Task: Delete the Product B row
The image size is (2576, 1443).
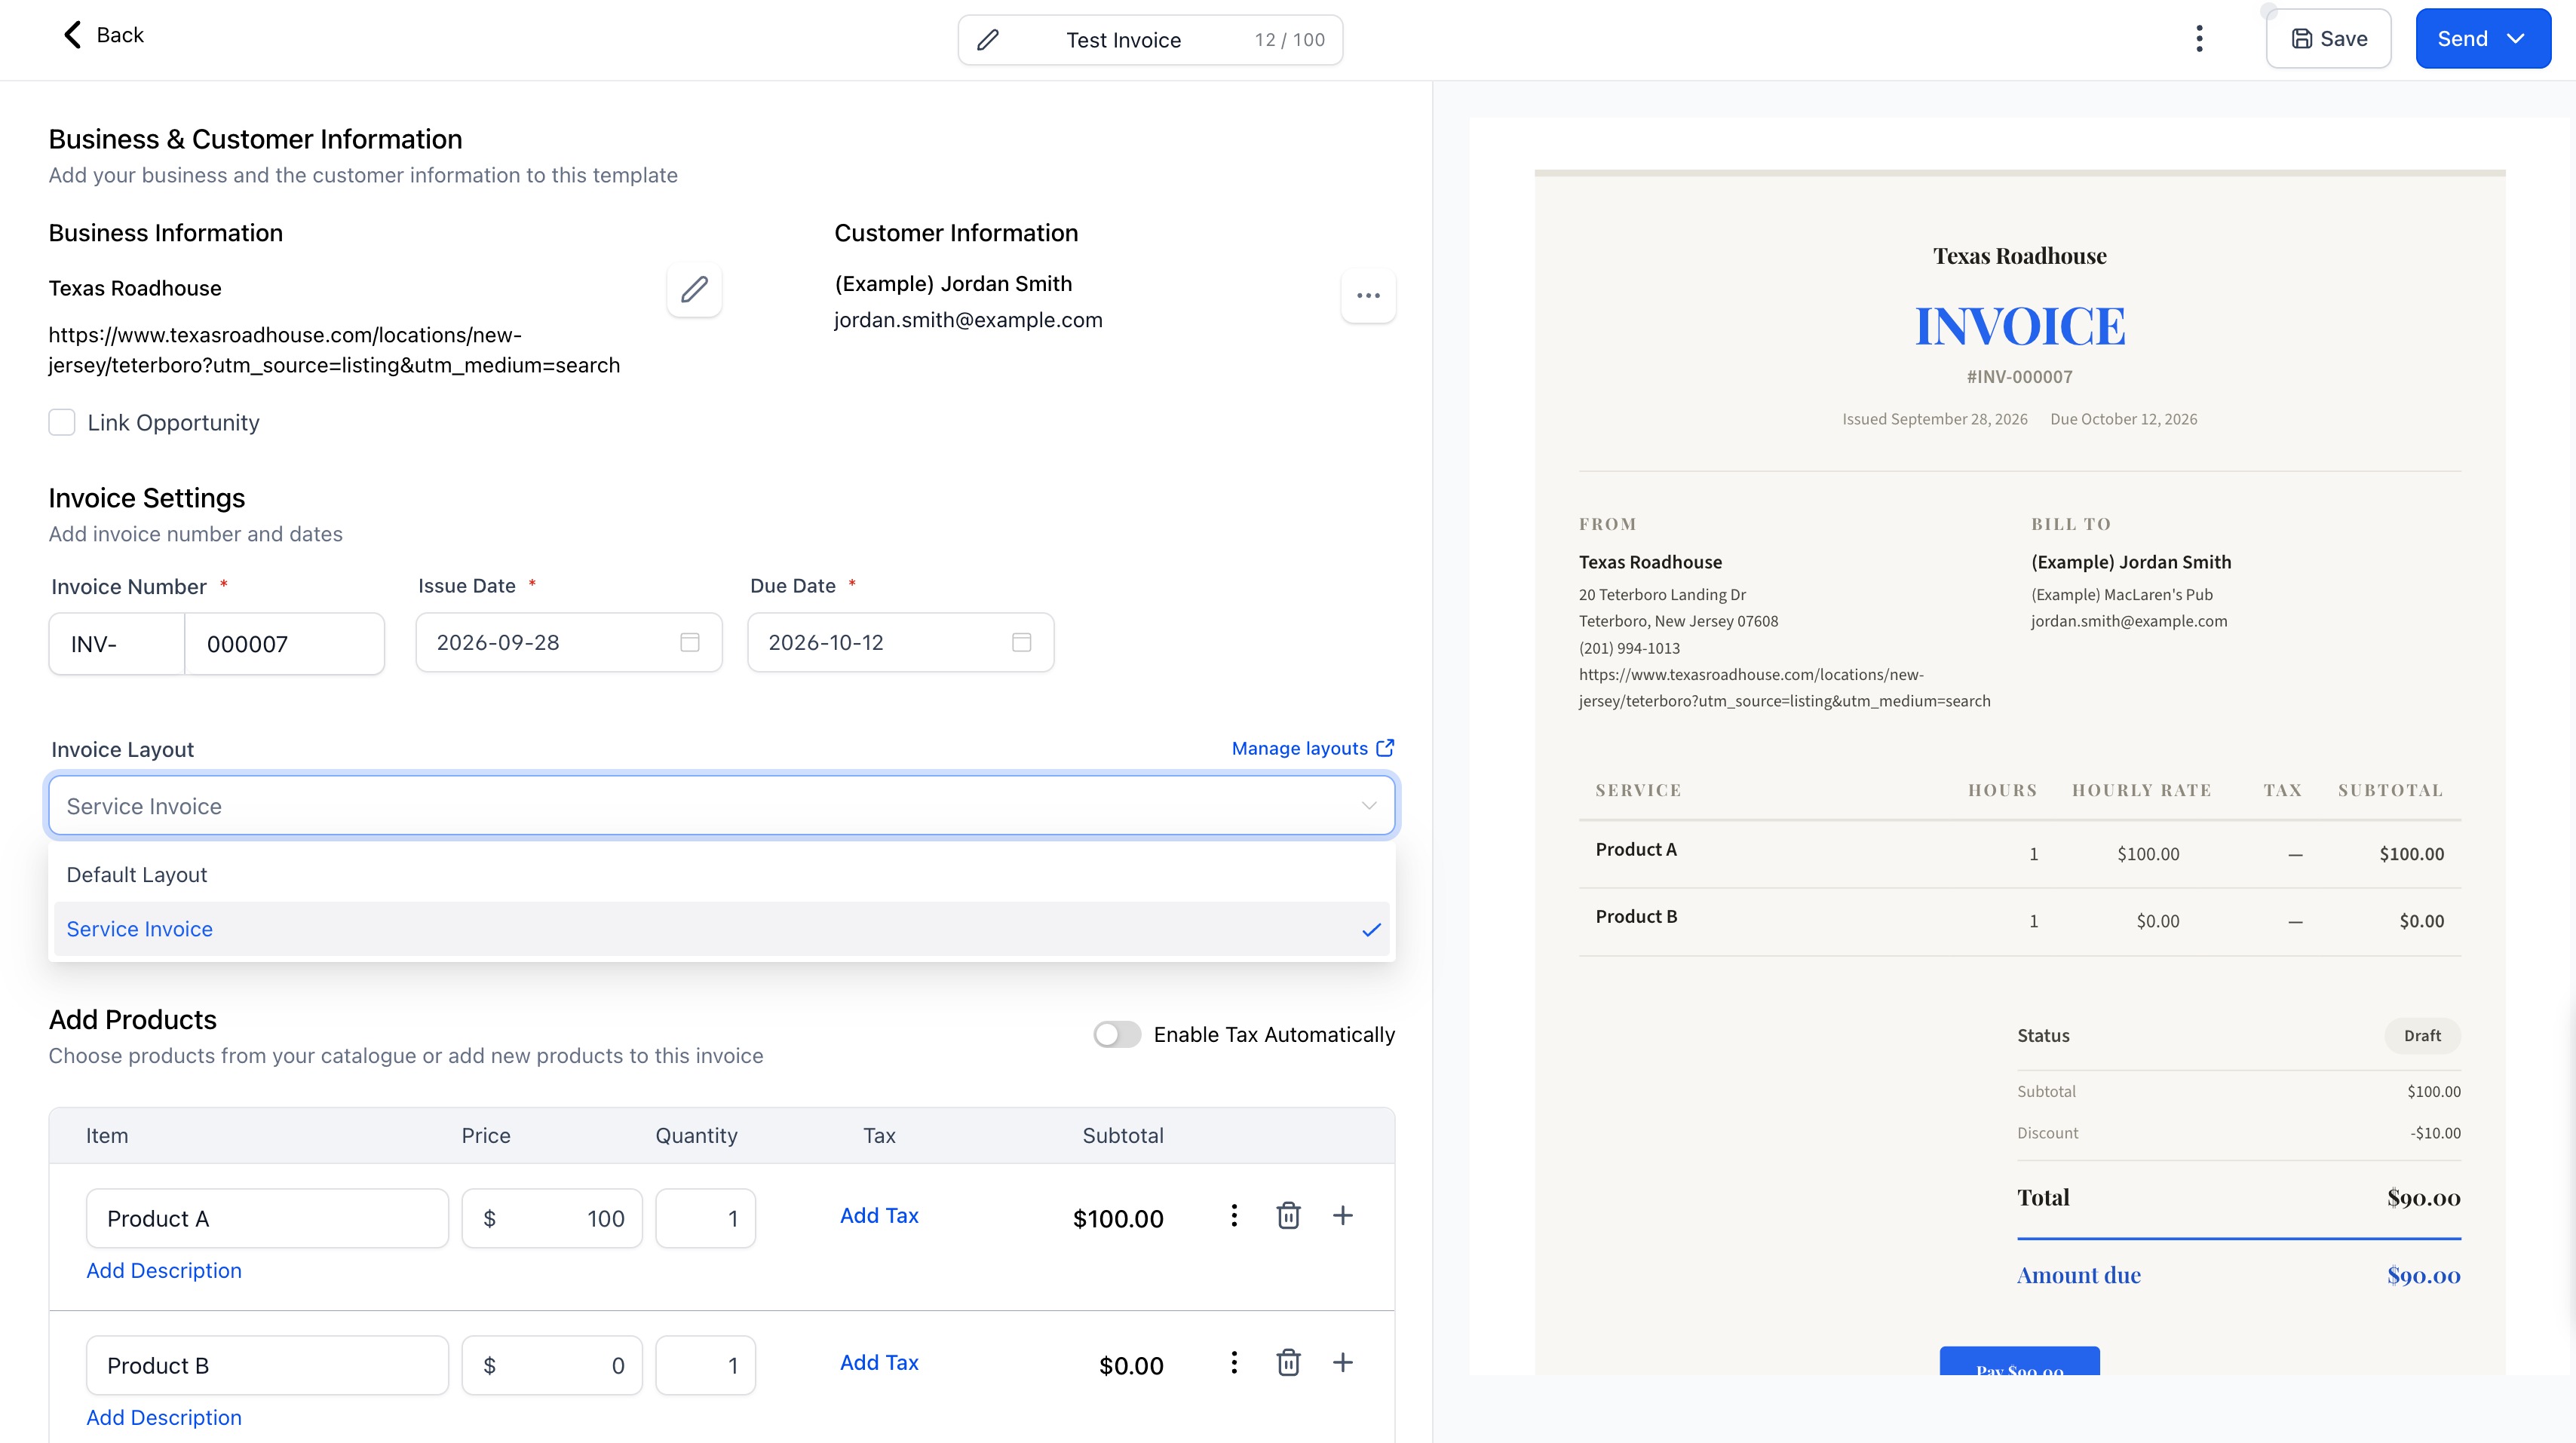Action: click(1288, 1362)
